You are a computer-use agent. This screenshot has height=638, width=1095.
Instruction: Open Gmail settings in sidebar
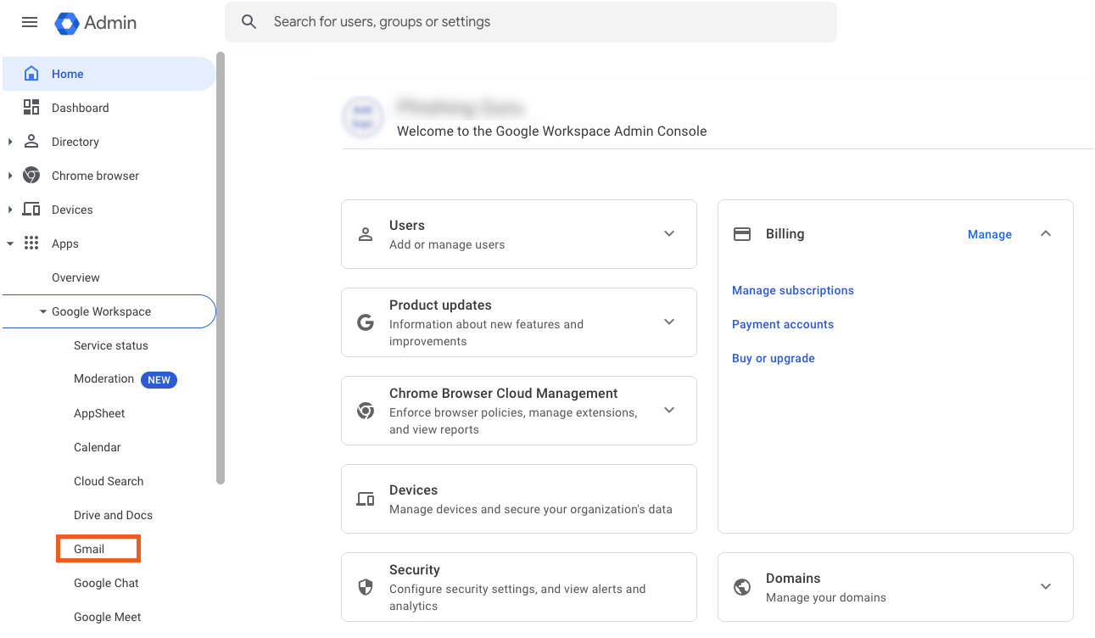[x=89, y=549]
